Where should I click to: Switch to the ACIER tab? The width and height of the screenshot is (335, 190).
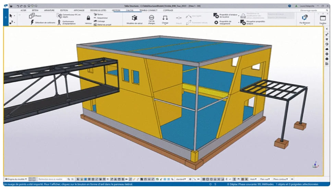pos(24,10)
